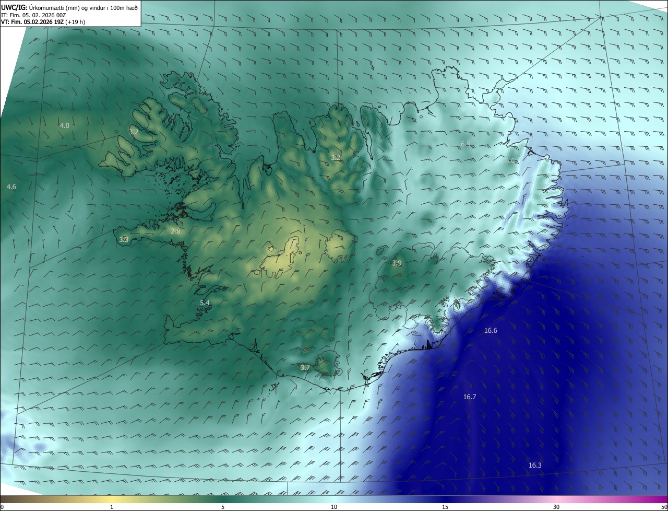
Task: Click the 30 tick label on the color scale
Action: pos(556,507)
